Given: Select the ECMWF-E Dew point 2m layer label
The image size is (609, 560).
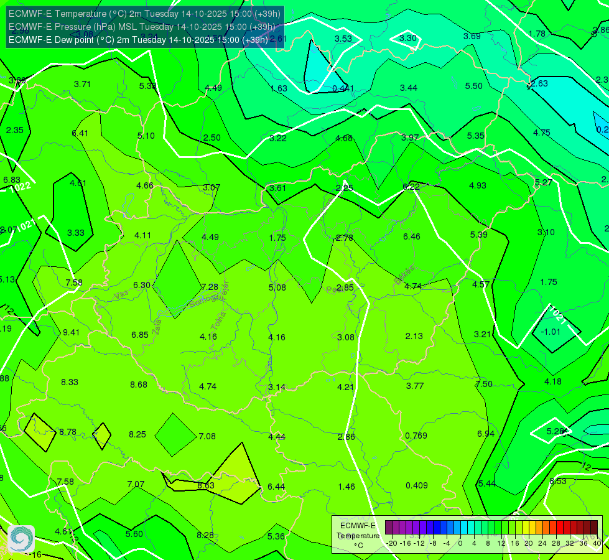Looking at the screenshot, I should [x=138, y=40].
